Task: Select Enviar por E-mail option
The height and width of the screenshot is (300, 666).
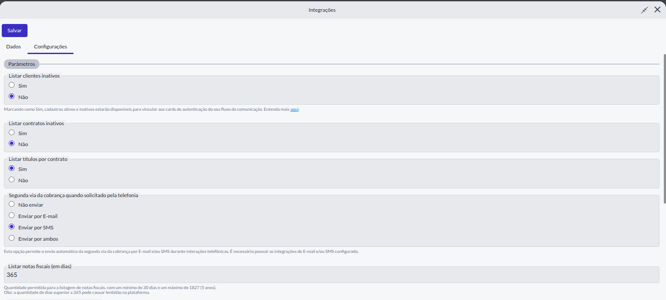Action: (12, 215)
